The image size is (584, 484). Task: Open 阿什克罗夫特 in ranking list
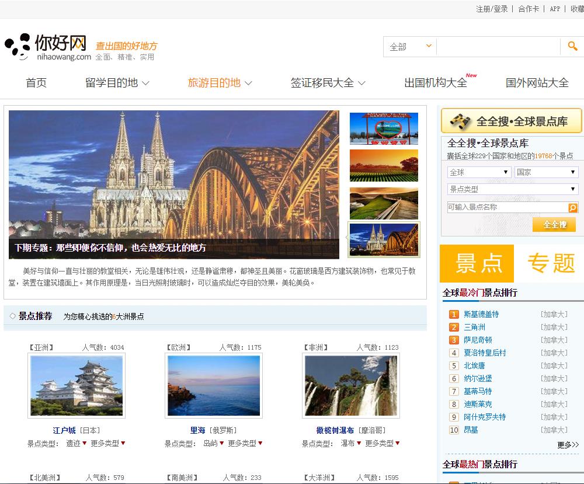pos(485,417)
